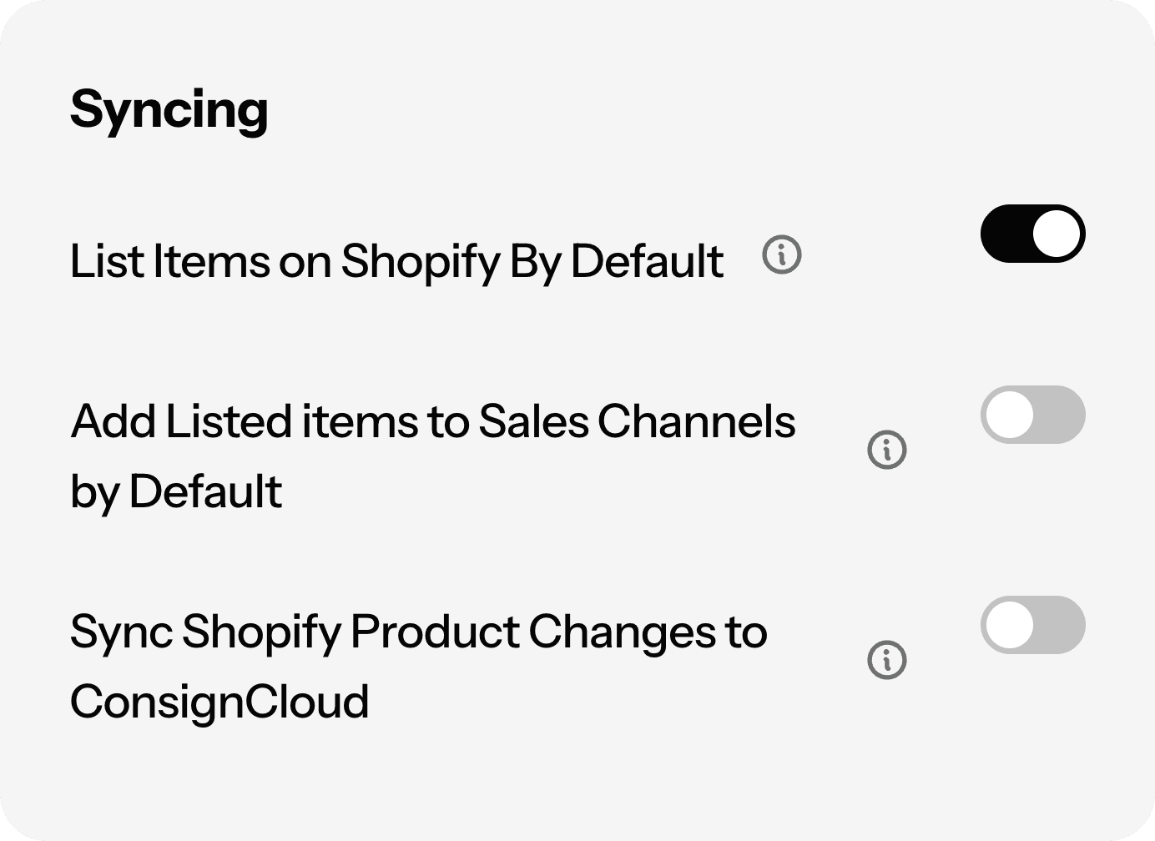
Task: Click the Syncing section heading
Action: click(169, 109)
